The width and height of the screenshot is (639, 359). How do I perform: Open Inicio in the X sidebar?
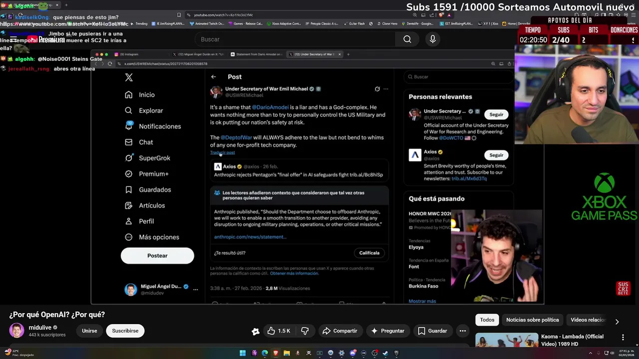[x=140, y=95]
